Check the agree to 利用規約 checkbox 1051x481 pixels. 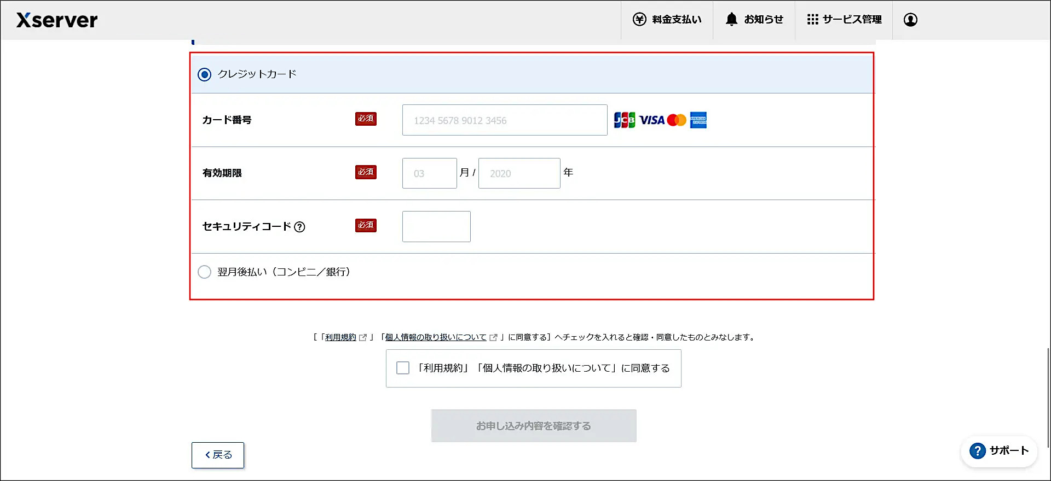[403, 368]
